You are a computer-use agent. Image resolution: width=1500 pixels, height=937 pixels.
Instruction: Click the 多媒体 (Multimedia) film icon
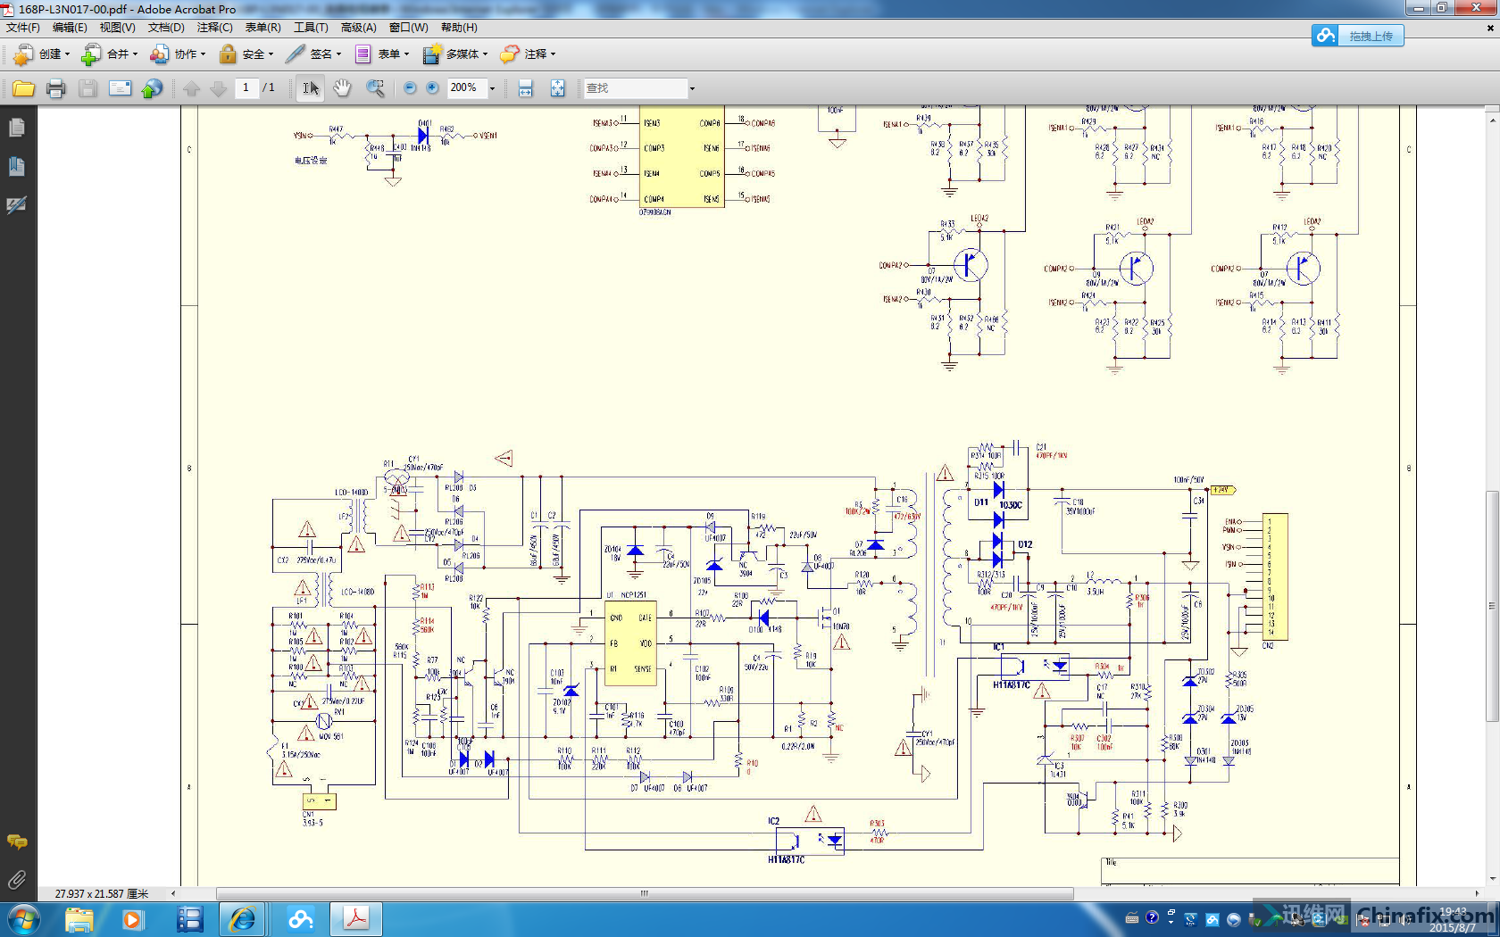pyautogui.click(x=431, y=54)
